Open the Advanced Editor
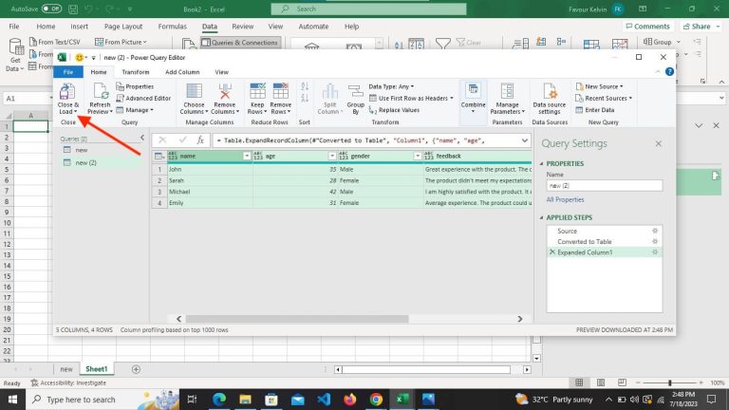 147,98
